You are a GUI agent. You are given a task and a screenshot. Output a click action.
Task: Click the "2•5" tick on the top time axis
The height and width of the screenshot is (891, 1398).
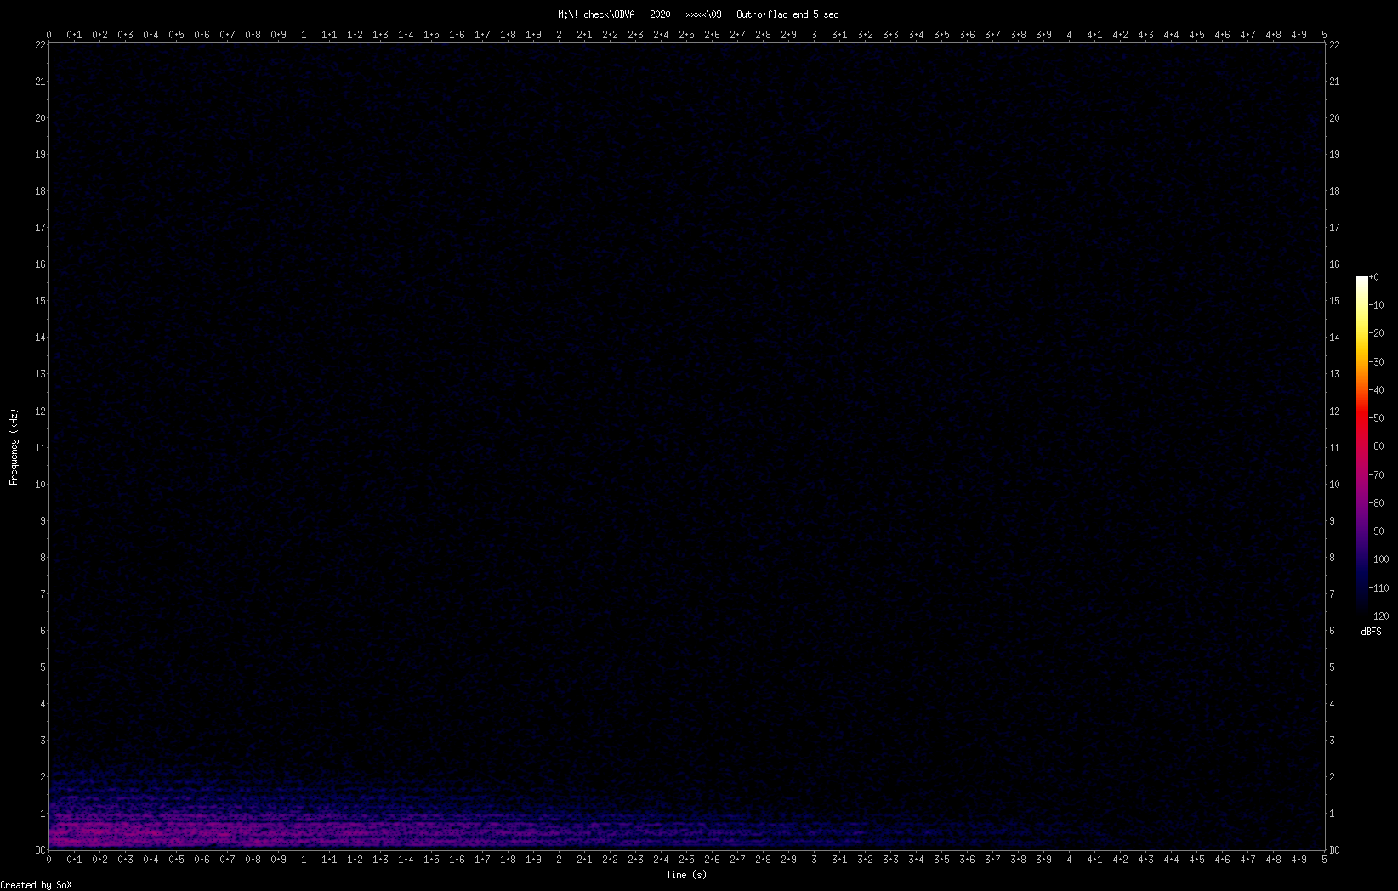click(x=686, y=35)
